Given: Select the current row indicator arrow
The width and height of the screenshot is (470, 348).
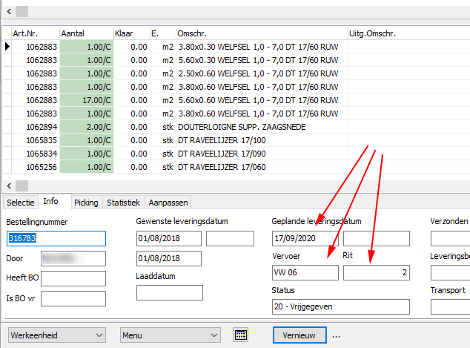Looking at the screenshot, I should [x=7, y=47].
